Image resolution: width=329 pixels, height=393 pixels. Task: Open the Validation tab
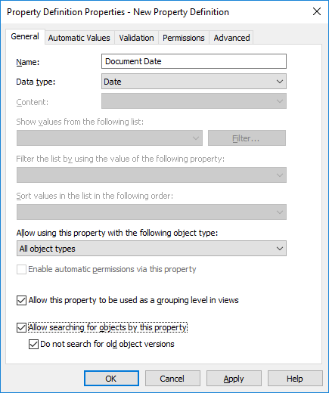[136, 38]
